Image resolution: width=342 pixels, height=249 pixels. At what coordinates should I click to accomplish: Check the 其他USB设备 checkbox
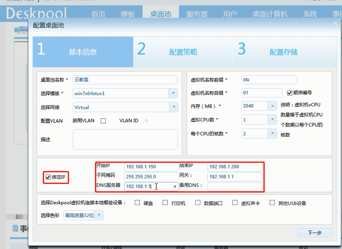[272, 202]
